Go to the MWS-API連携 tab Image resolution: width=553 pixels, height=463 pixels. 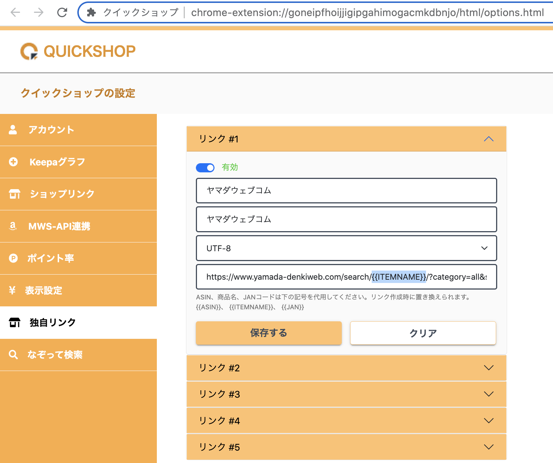coord(78,226)
